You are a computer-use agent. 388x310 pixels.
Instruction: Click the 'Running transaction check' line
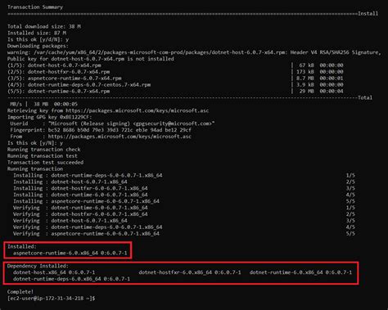click(x=44, y=150)
